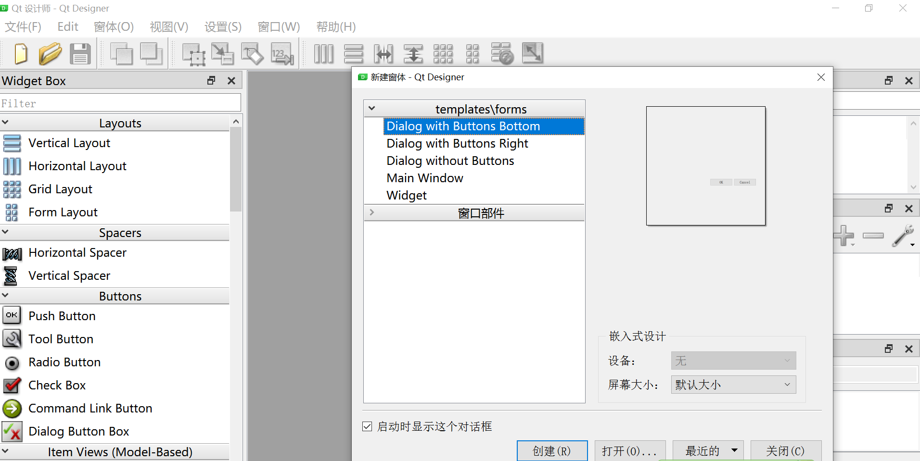Open the 文件(F) menu
Screen dimensions: 920x461
click(23, 27)
